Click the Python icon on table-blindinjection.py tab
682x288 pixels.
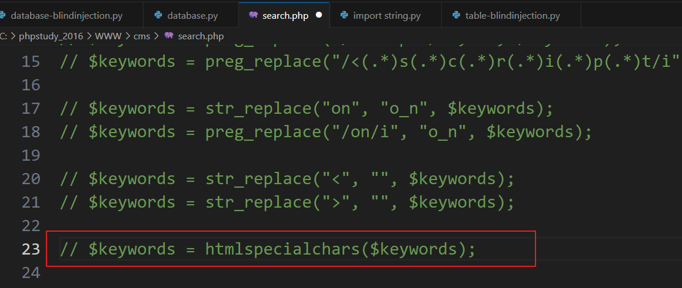point(457,16)
